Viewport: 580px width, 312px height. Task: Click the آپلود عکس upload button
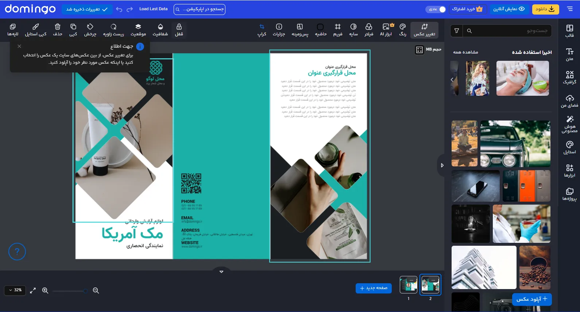pos(532,299)
